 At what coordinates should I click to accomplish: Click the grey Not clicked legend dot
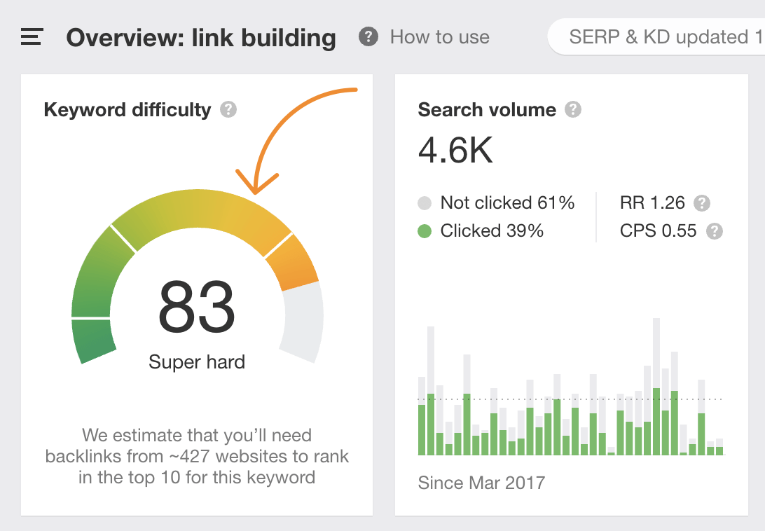pos(425,203)
